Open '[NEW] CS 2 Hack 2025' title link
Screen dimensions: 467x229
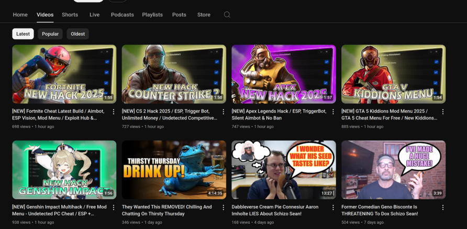pos(170,114)
